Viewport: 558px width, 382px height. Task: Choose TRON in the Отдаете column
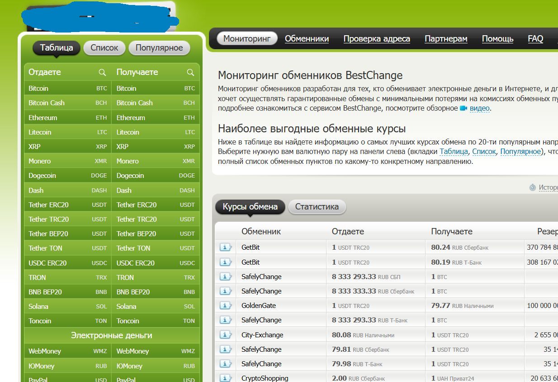point(68,277)
